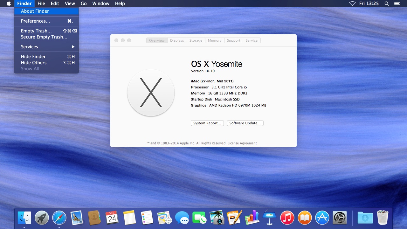This screenshot has height=229, width=407.
Task: Switch to the Memory tab
Action: [215, 40]
